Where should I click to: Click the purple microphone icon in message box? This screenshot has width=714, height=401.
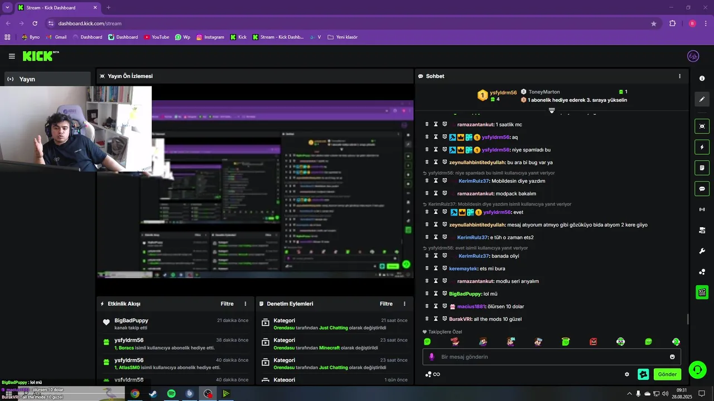(431, 357)
